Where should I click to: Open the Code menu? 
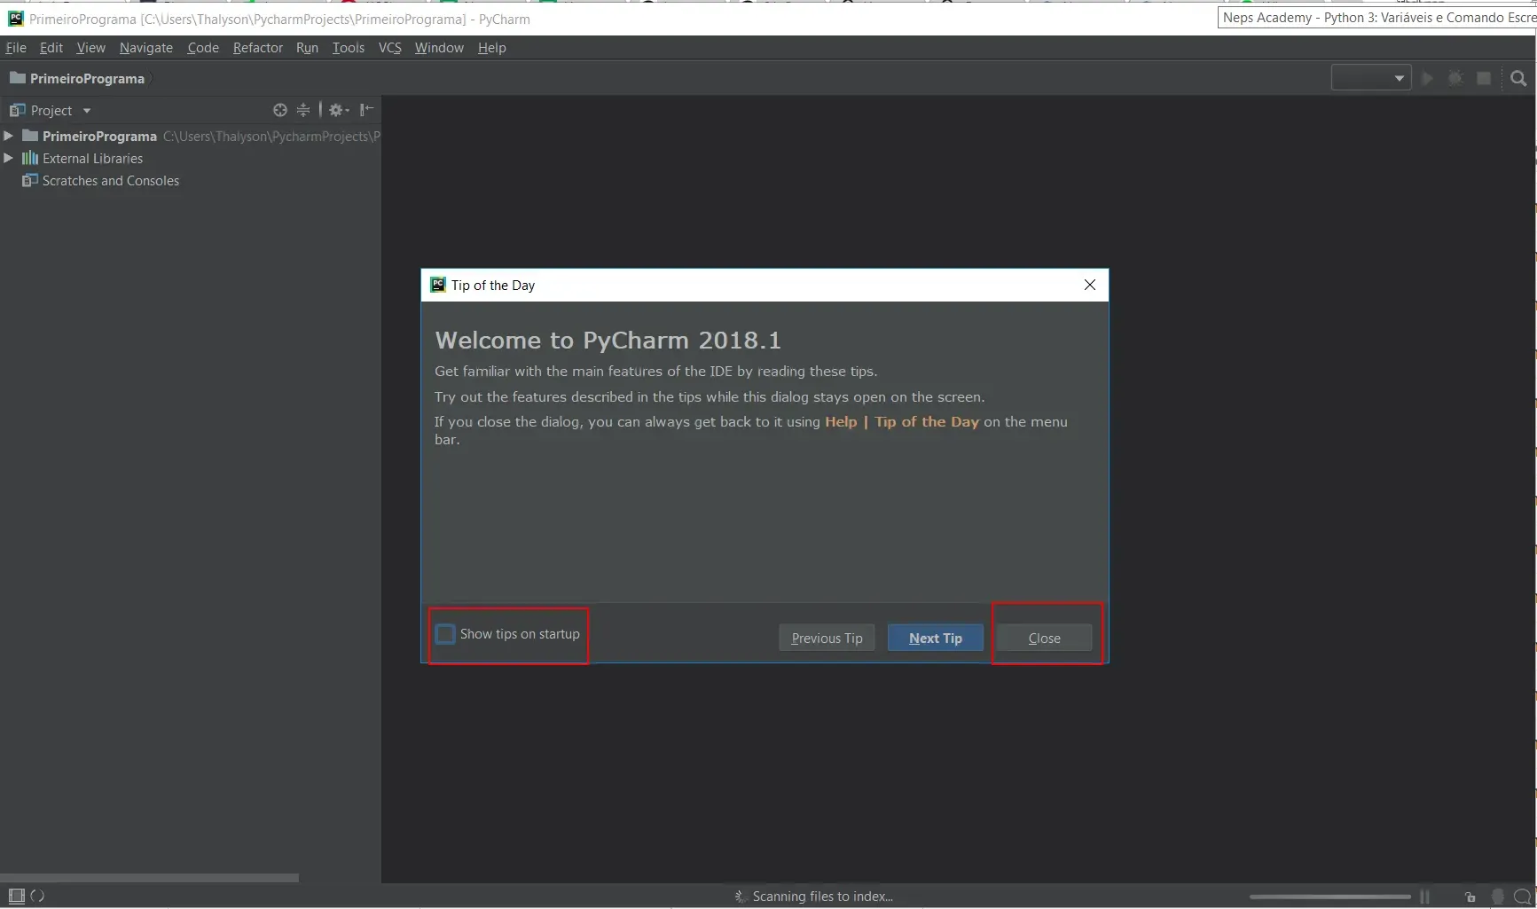203,48
